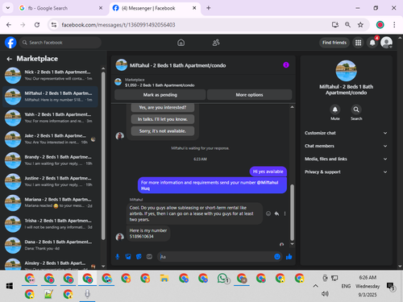The width and height of the screenshot is (403, 302).
Task: Open volume control in system tray
Action: pos(325,294)
